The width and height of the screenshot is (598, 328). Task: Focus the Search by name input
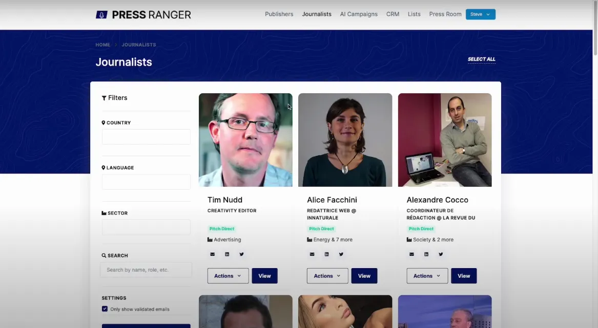146,270
